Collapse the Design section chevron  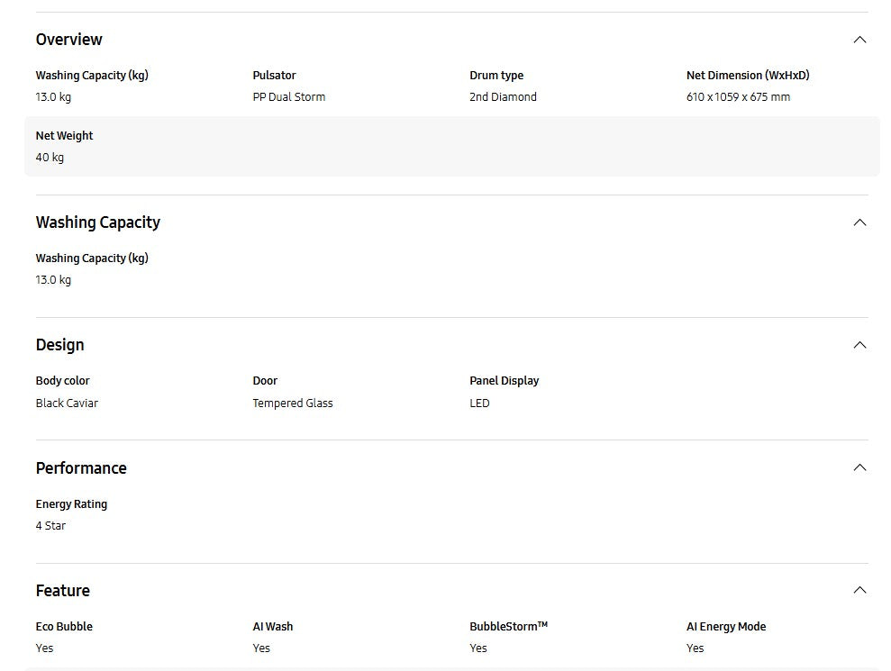click(x=859, y=345)
